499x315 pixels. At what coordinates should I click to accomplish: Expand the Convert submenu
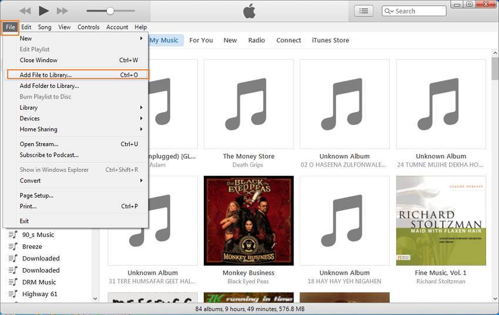141,181
